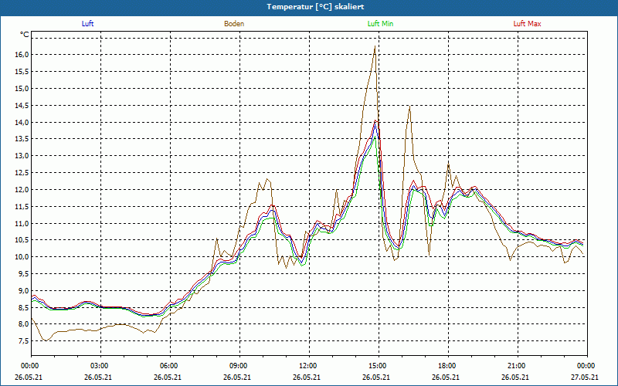This screenshot has width=618, height=386.
Task: Click the 13,5 y-axis value
Action: (22, 139)
